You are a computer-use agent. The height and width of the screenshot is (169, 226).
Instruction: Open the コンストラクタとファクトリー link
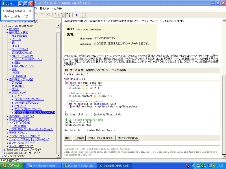click(29, 99)
